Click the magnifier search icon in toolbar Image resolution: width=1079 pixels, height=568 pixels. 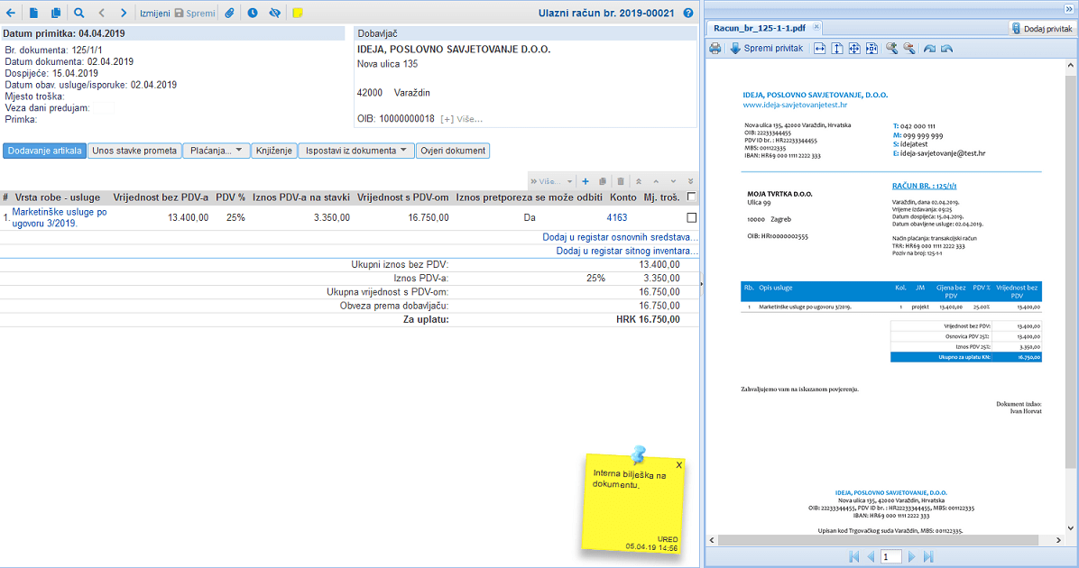[78, 14]
